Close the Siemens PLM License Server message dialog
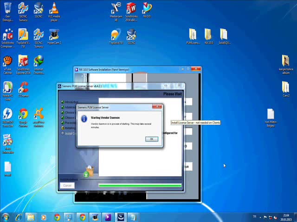The height and width of the screenshot is (222, 297). click(x=157, y=106)
